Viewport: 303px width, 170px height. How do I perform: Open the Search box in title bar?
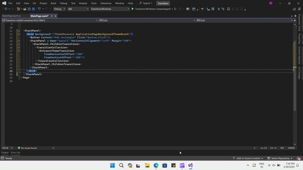pyautogui.click(x=146, y=3)
